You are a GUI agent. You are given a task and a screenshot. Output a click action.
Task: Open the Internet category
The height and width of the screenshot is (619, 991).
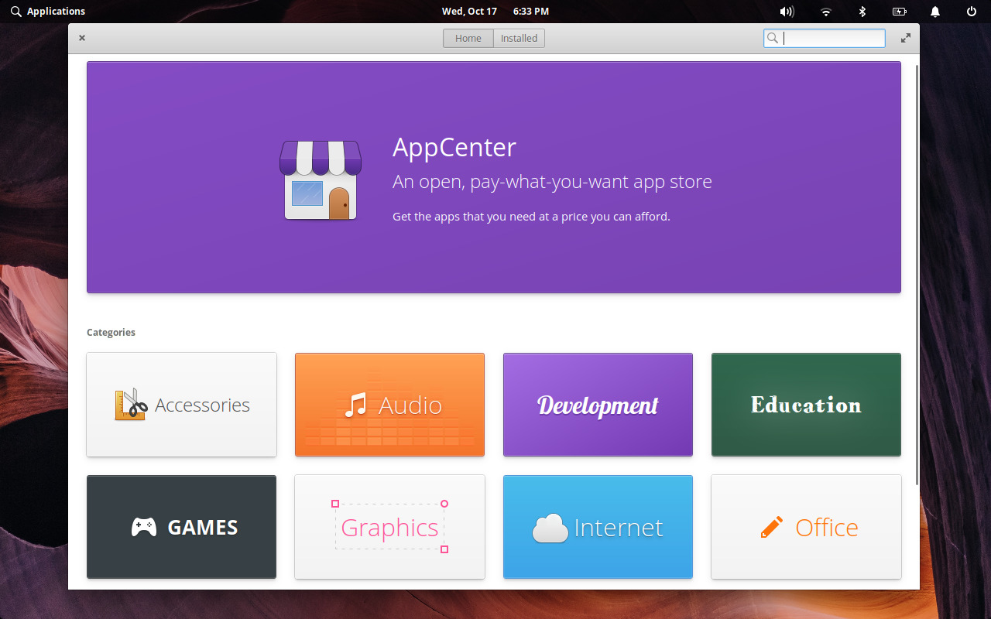[598, 527]
